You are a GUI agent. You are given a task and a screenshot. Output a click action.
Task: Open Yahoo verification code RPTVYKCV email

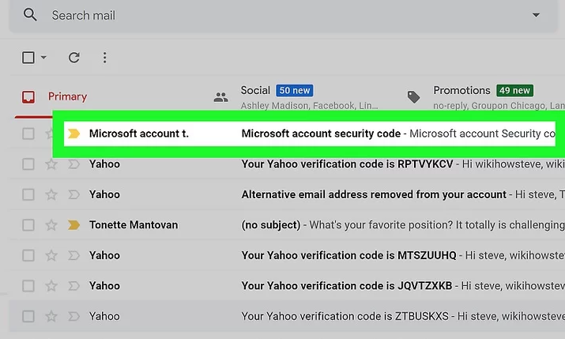pos(347,164)
